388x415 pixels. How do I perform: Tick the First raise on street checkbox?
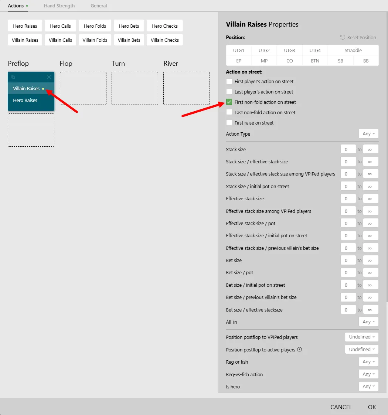(229, 123)
